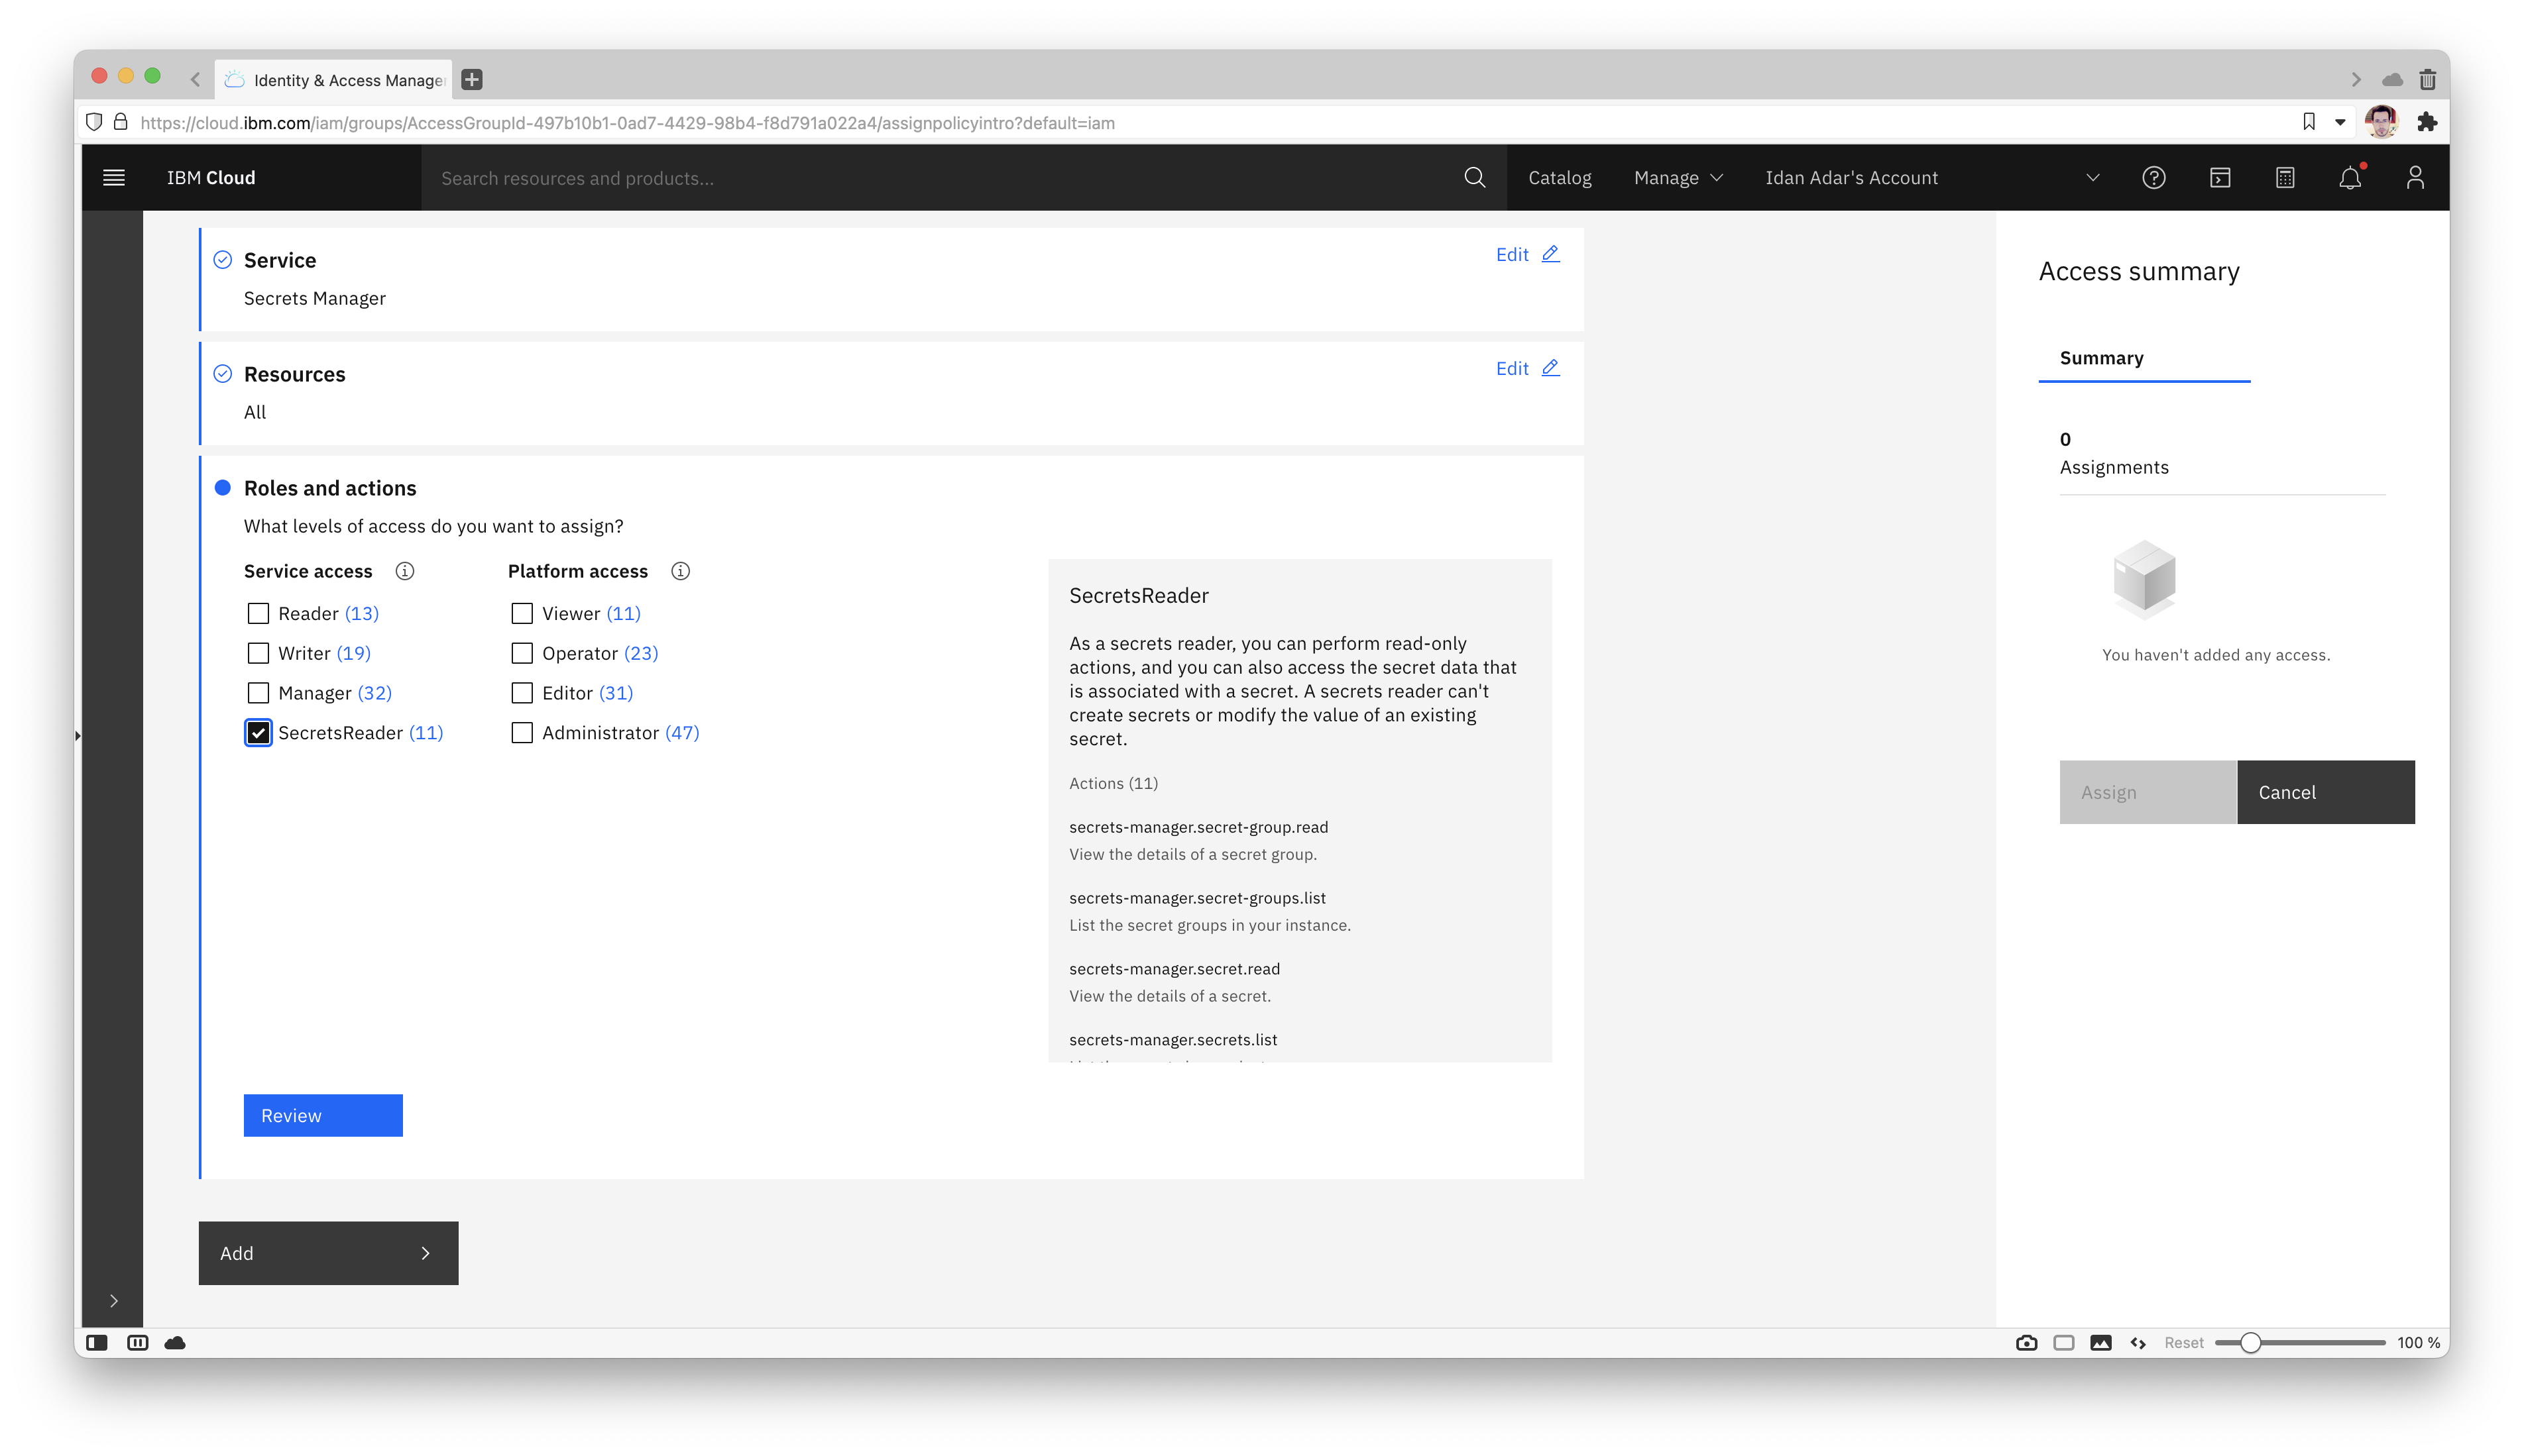Click the Platform access info icon

(680, 571)
